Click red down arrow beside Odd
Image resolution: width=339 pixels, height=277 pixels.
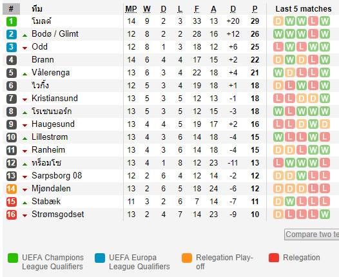click(x=25, y=48)
